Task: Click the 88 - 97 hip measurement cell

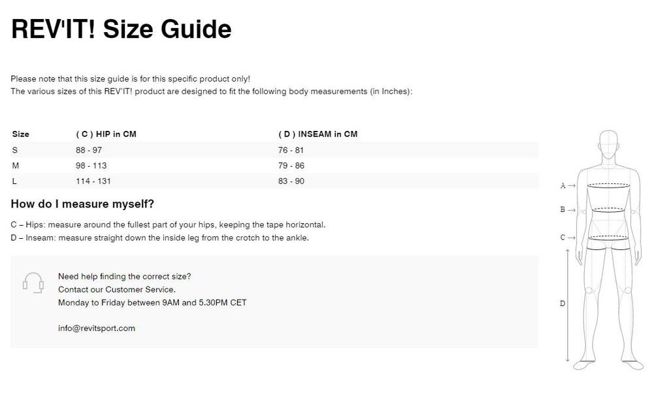Action: pyautogui.click(x=90, y=150)
